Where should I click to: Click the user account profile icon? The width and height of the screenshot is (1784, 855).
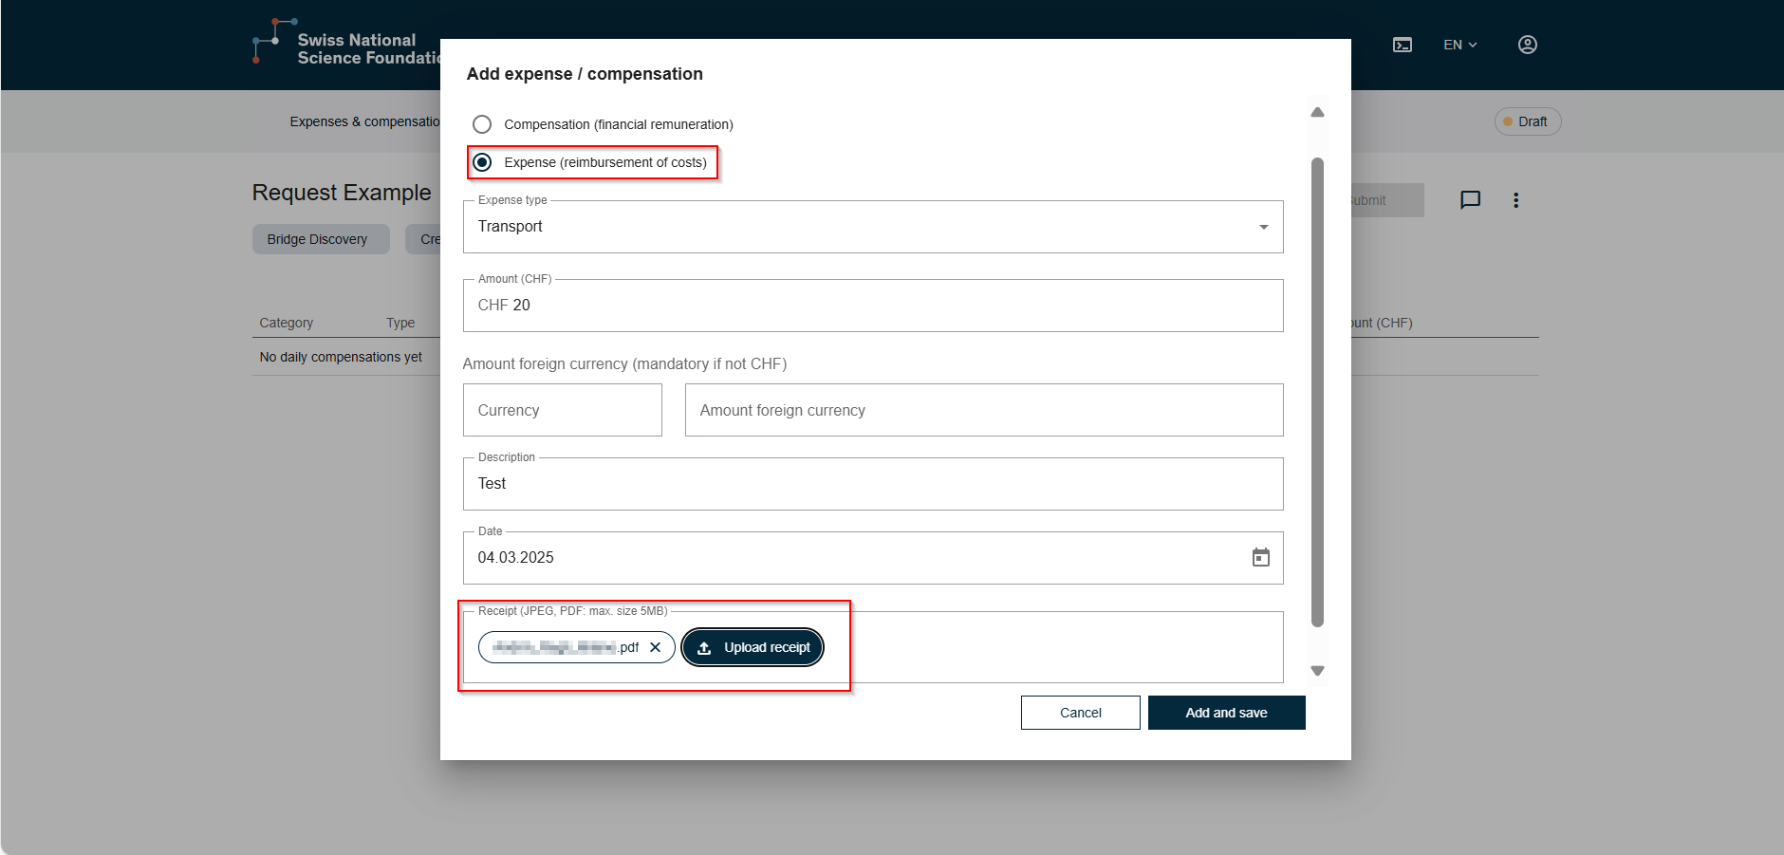pos(1527,45)
